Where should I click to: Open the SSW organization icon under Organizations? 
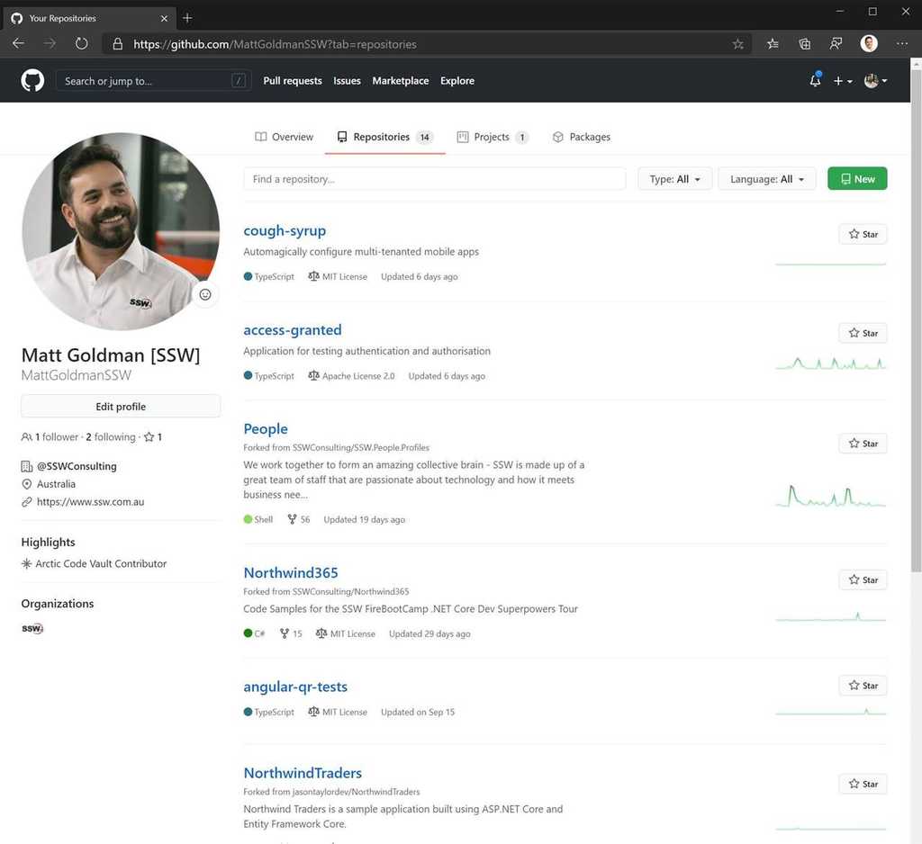coord(32,628)
